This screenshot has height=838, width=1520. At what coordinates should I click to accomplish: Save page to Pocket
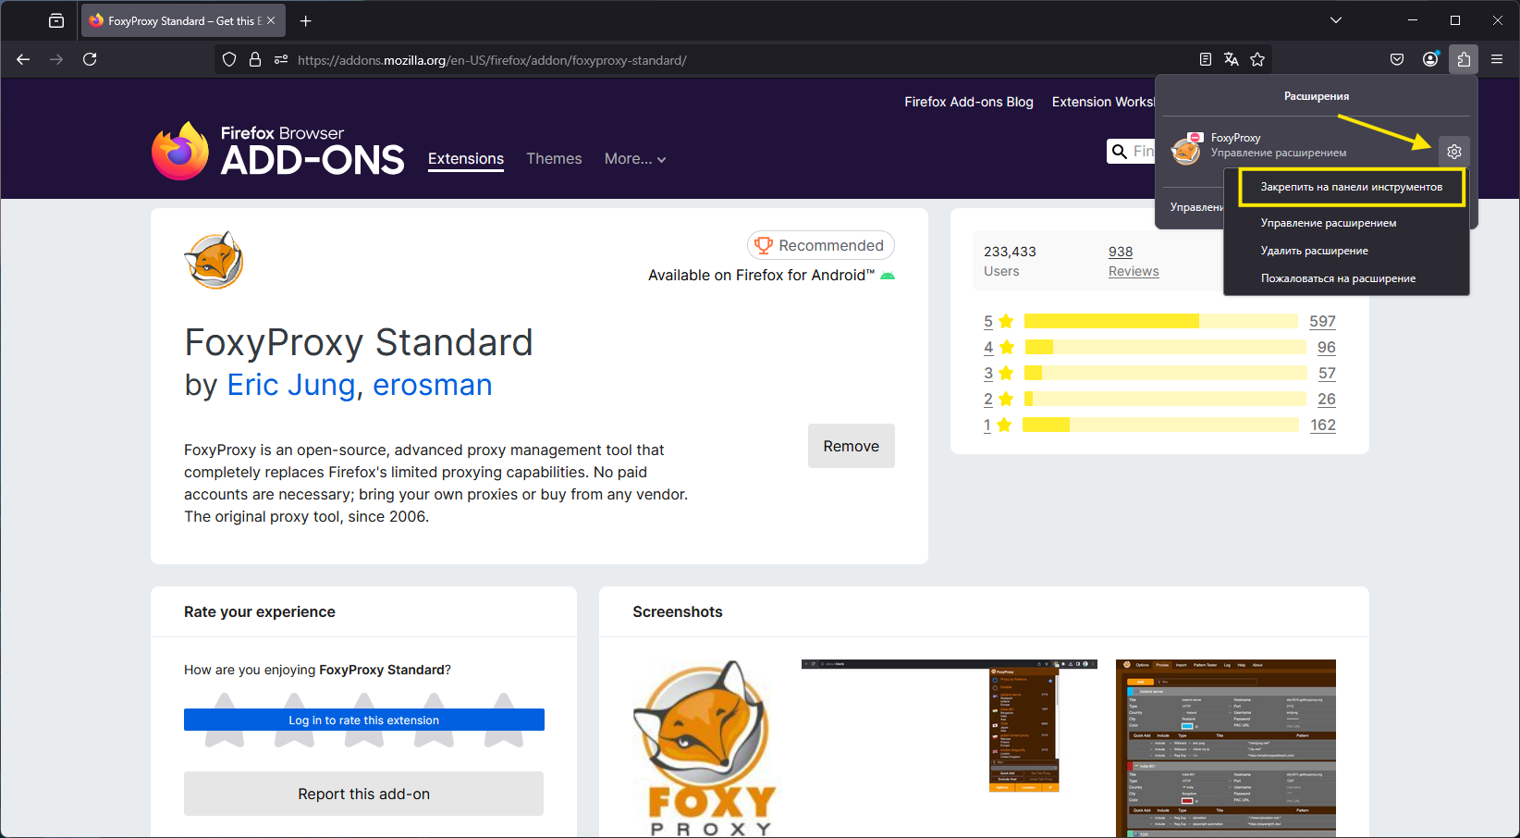pyautogui.click(x=1397, y=59)
